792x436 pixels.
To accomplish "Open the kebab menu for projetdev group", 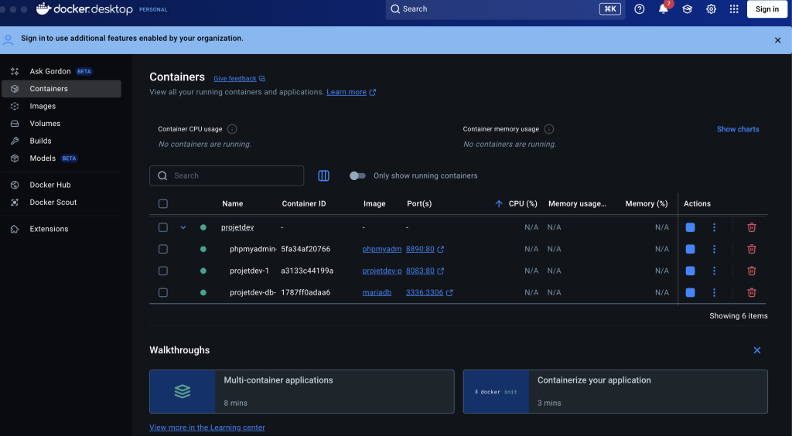I will tap(714, 227).
